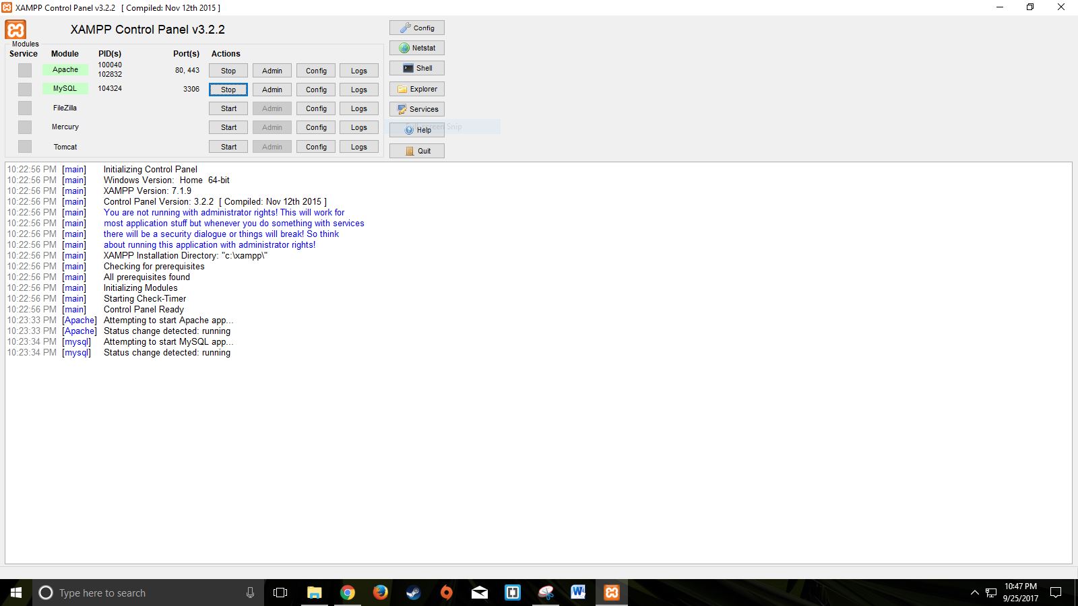Launch the Shell terminal button

point(416,68)
